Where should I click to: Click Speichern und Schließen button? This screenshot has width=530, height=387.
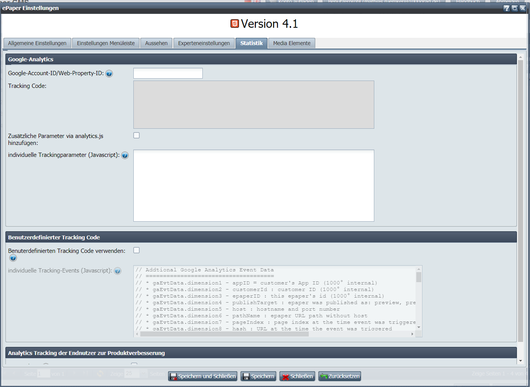(x=203, y=376)
